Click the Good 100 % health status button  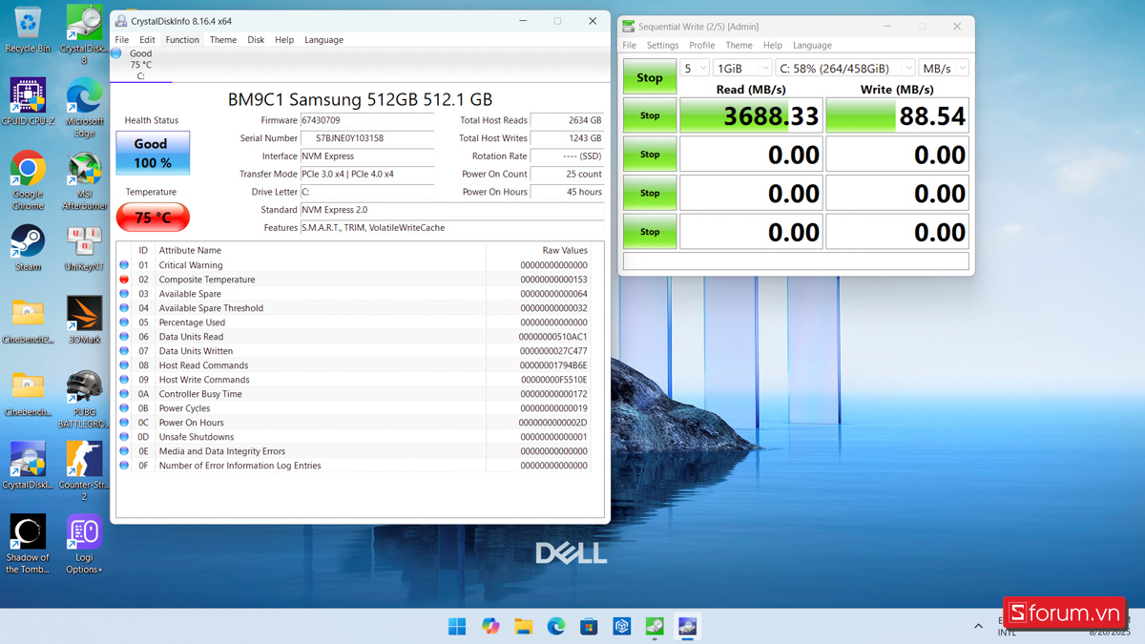click(x=153, y=153)
